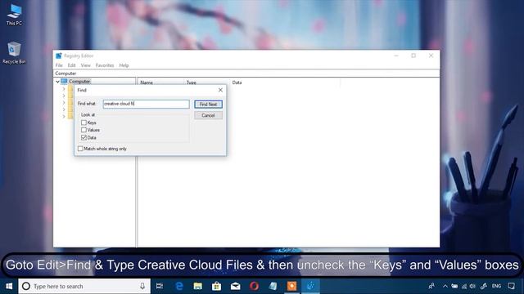This screenshot has height=294, width=524.
Task: Click the Computer address bar
Action: pyautogui.click(x=246, y=73)
